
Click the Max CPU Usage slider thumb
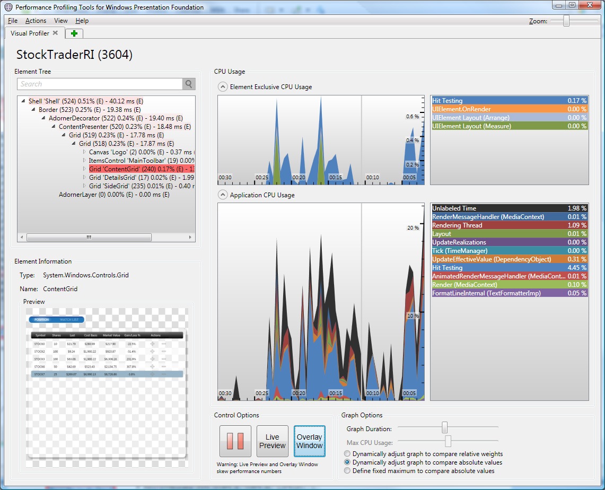[x=448, y=441]
